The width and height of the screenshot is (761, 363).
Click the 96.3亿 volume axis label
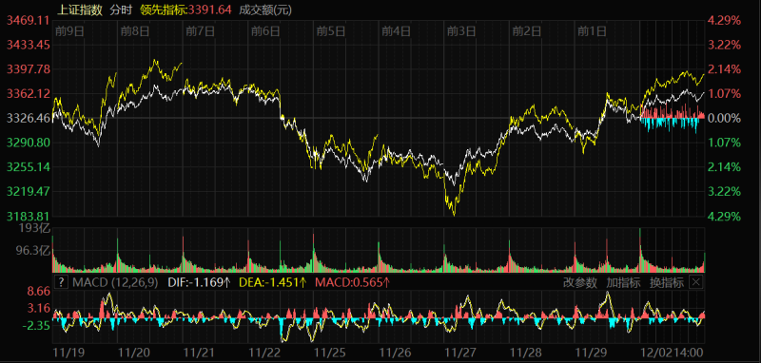34,251
